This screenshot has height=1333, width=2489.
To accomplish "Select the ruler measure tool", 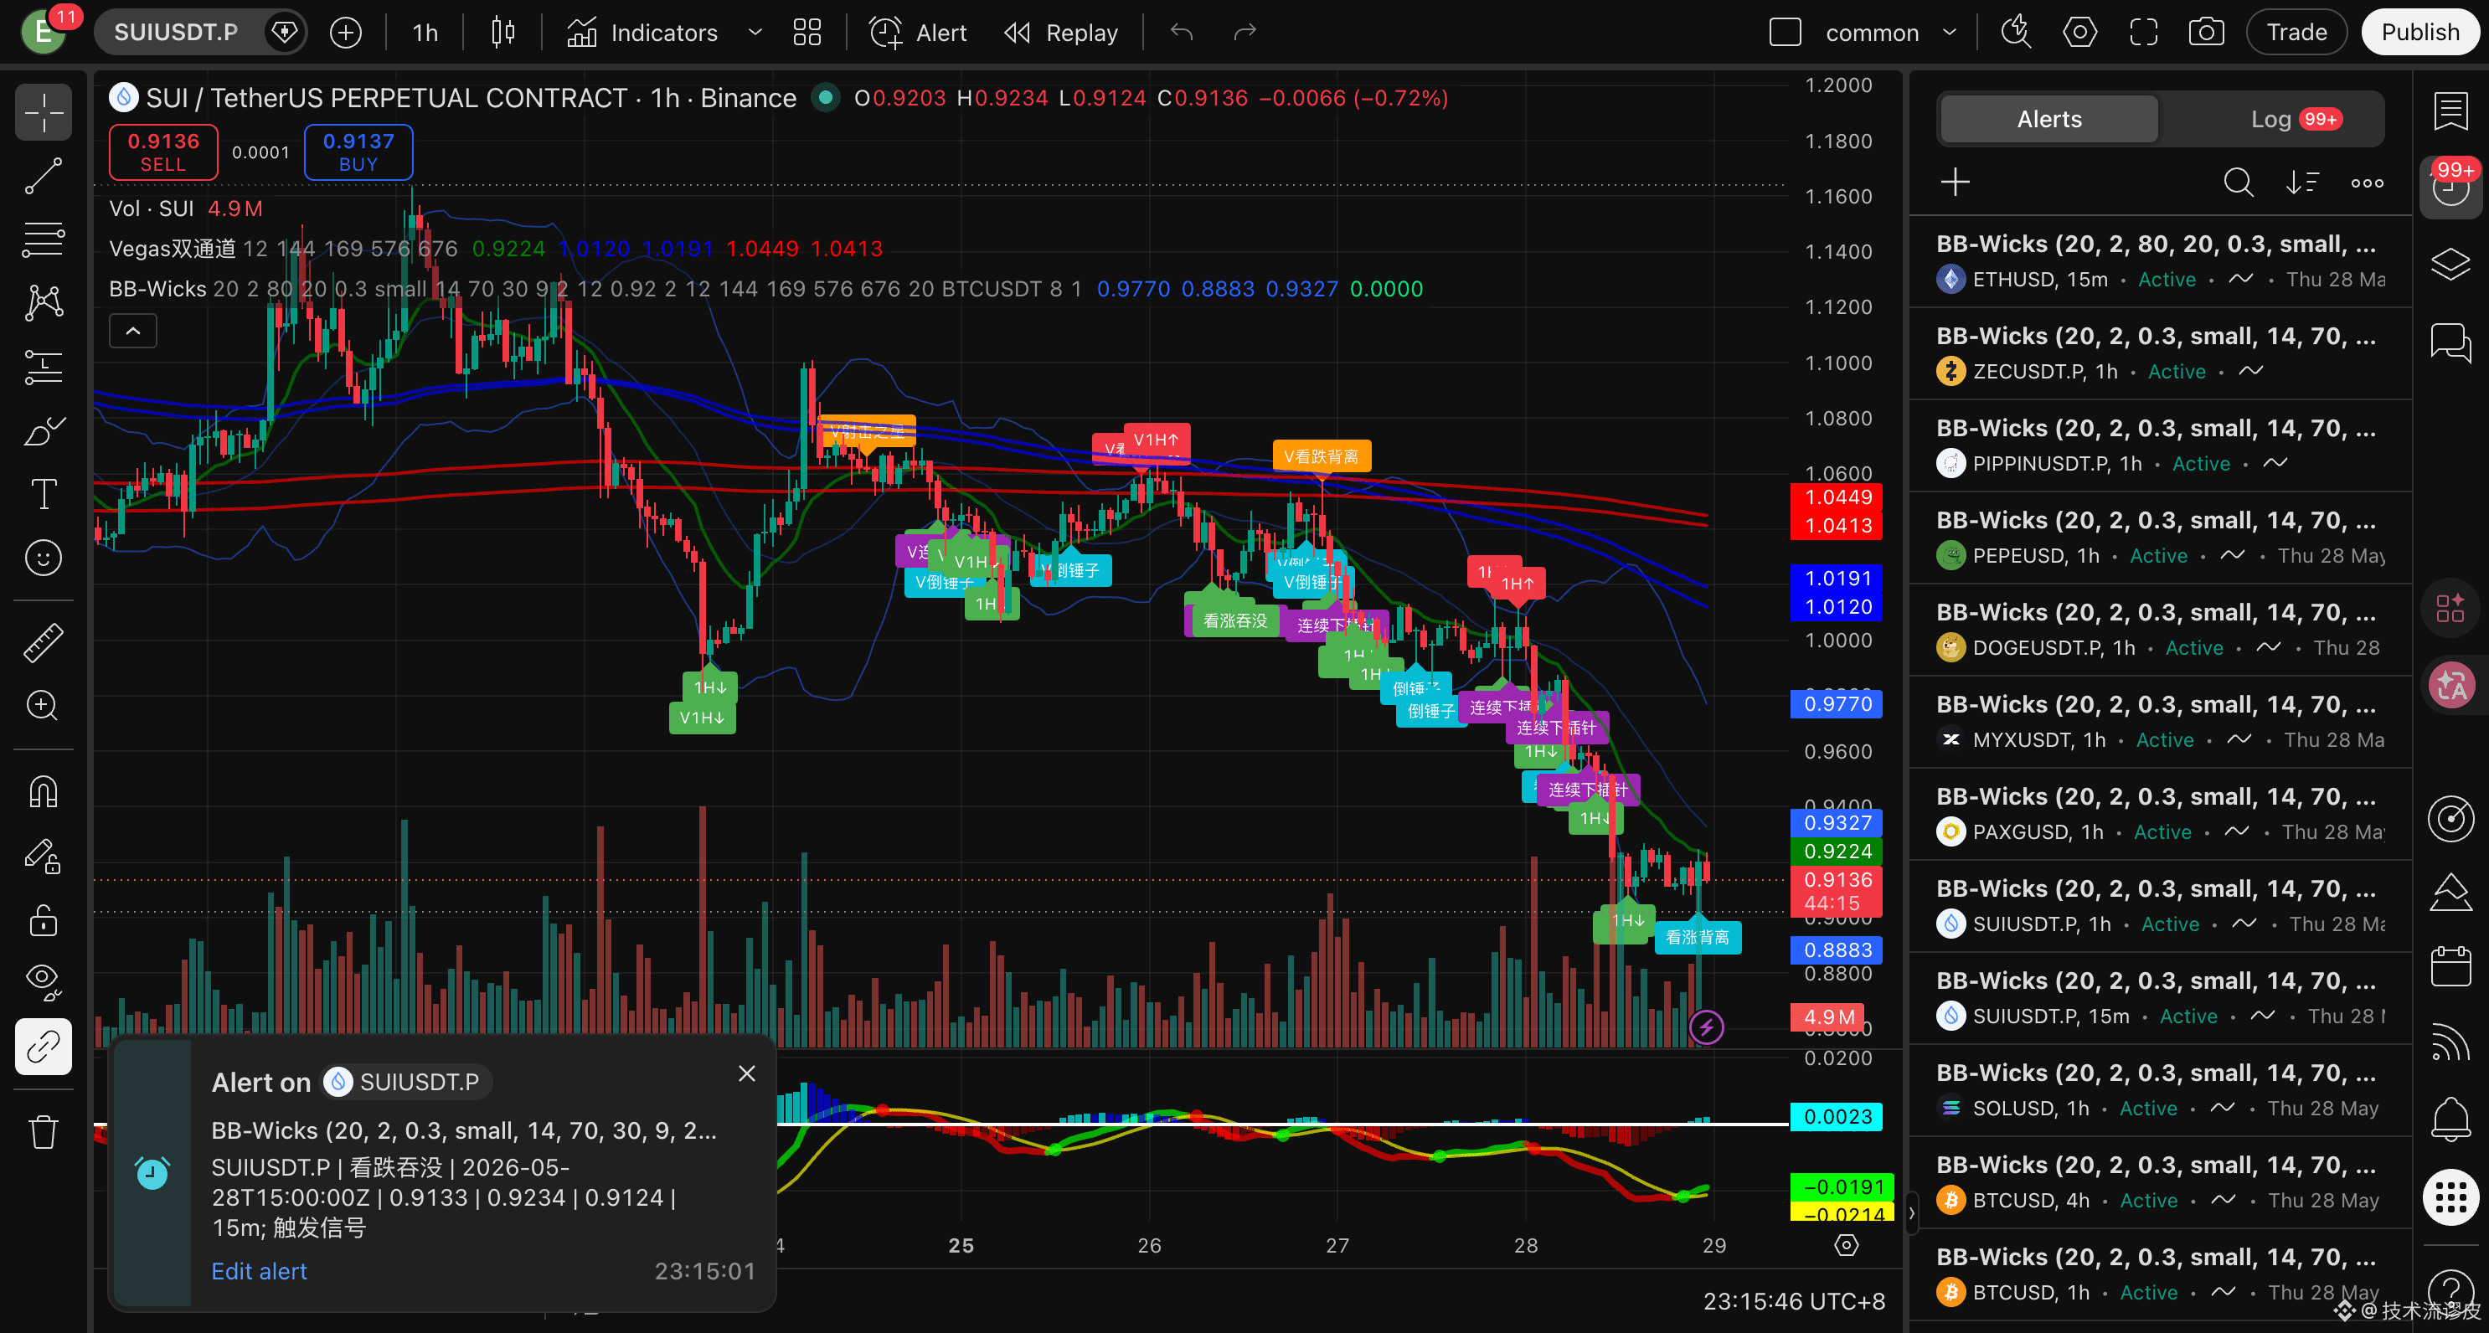I will (44, 642).
